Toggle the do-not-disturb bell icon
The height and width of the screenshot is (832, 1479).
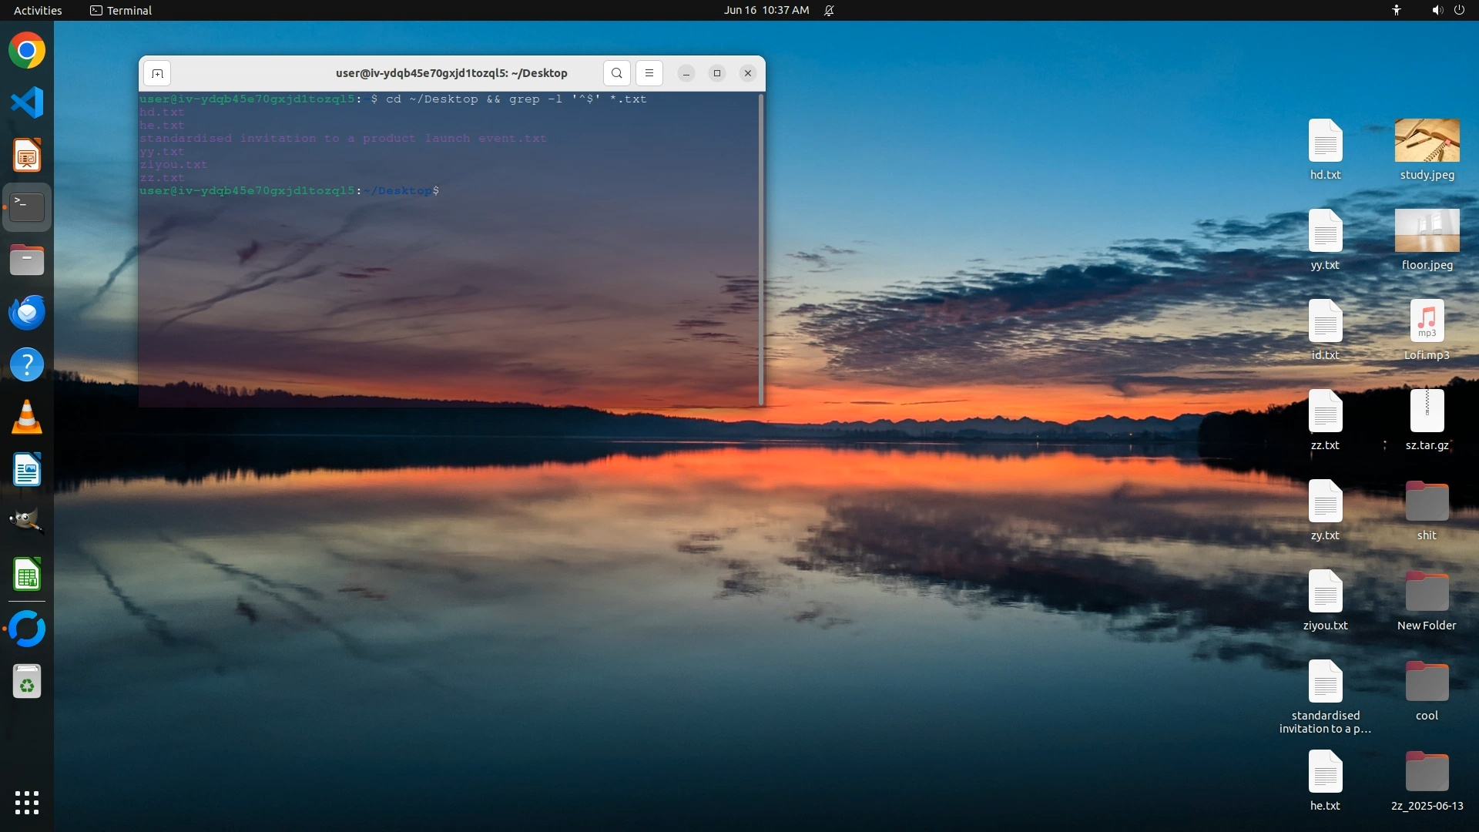(829, 10)
